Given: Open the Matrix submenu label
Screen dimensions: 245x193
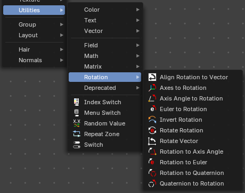Looking at the screenshot, I should pos(93,66).
